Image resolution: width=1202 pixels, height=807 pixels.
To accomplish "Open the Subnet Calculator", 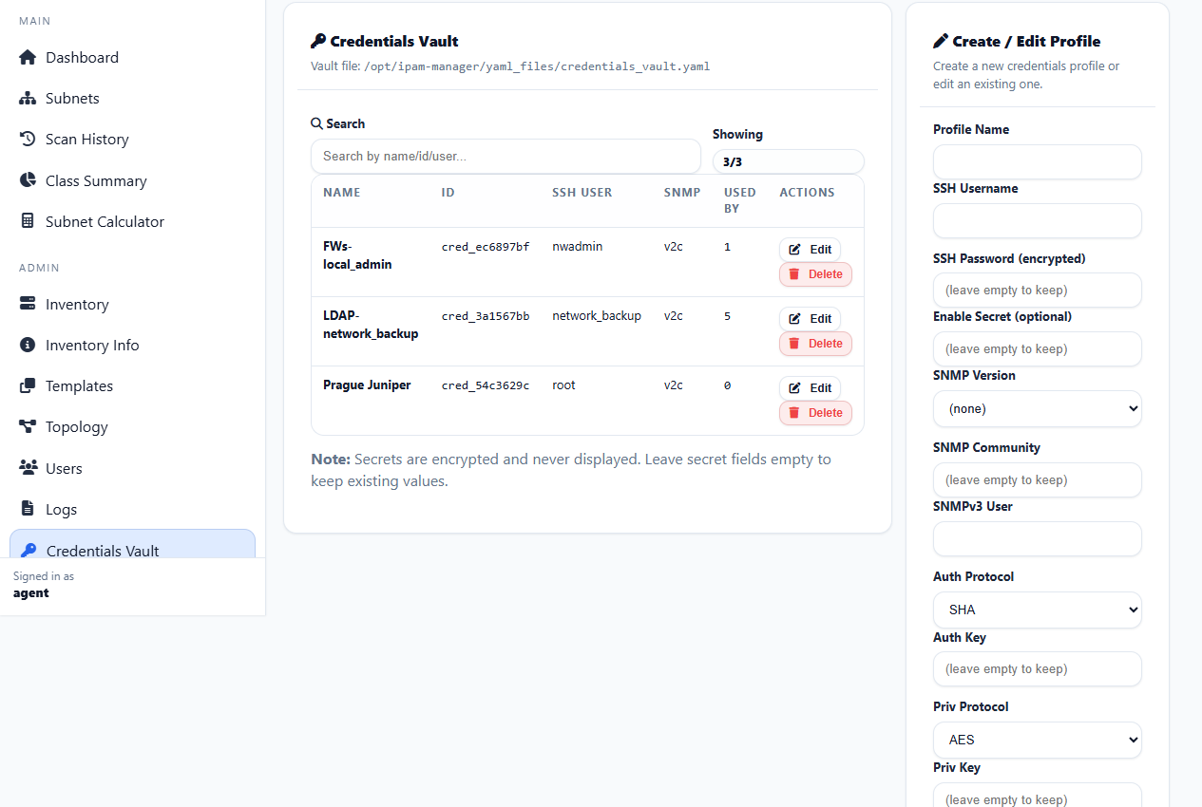I will pos(132,221).
